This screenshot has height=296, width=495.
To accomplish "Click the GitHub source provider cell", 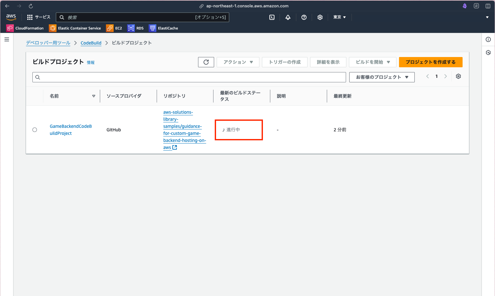I will click(x=114, y=130).
